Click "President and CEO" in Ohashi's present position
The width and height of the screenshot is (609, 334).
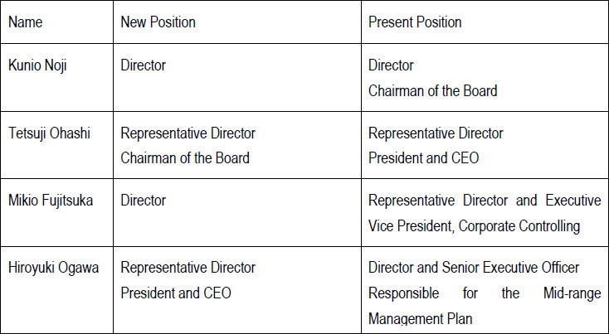point(423,158)
